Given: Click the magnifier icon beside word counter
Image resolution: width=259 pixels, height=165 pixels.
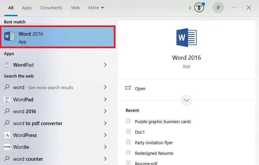Looking at the screenshot, I should coord(7,159).
